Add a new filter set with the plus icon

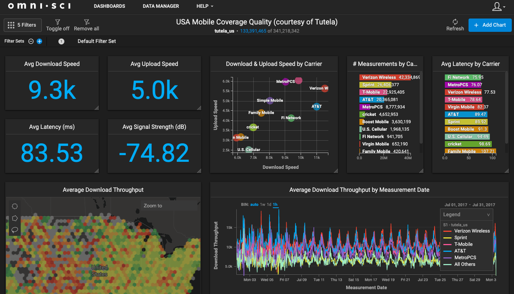(x=40, y=41)
